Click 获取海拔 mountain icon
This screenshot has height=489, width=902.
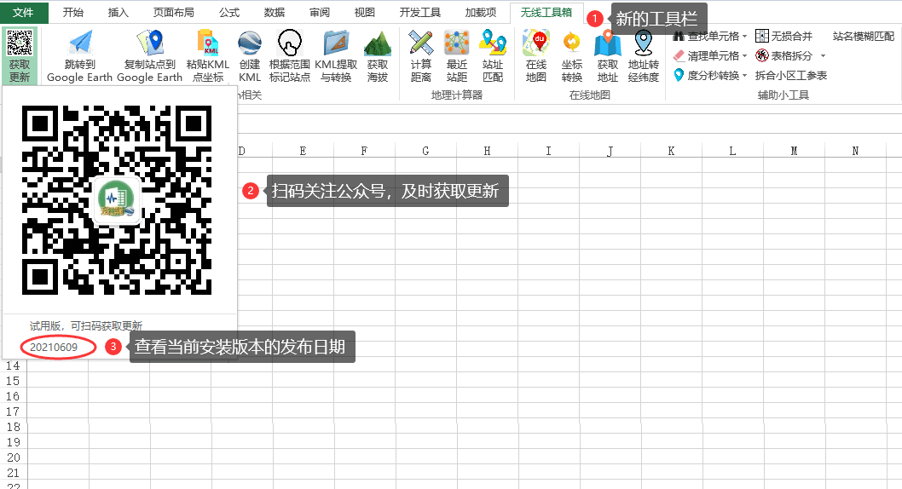pyautogui.click(x=378, y=43)
